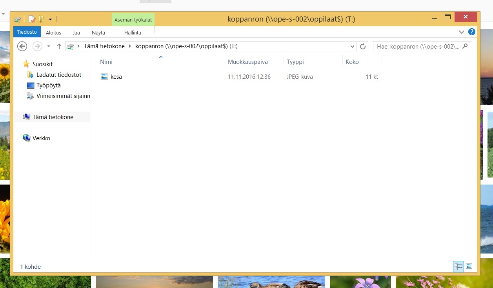The image size is (493, 288).
Task: Open Explorer help via question mark icon
Action: click(472, 32)
